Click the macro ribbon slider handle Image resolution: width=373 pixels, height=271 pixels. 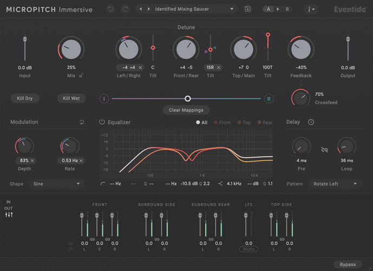click(187, 99)
